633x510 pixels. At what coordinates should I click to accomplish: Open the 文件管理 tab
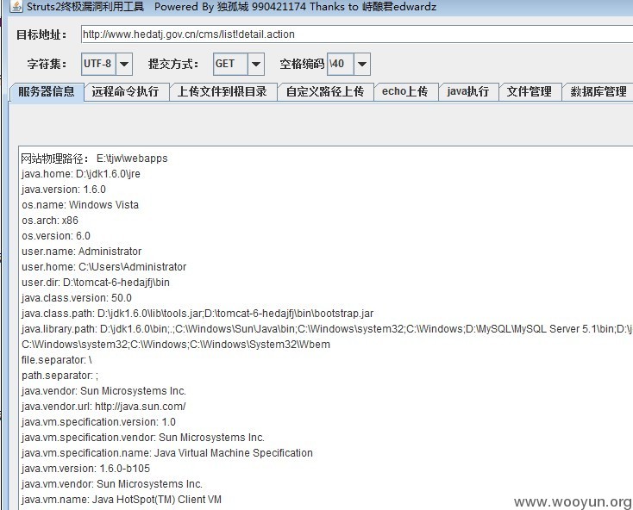[x=530, y=92]
